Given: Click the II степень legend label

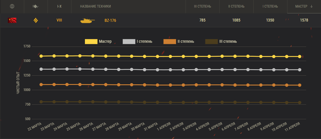Looking at the screenshot, I should [x=186, y=42].
